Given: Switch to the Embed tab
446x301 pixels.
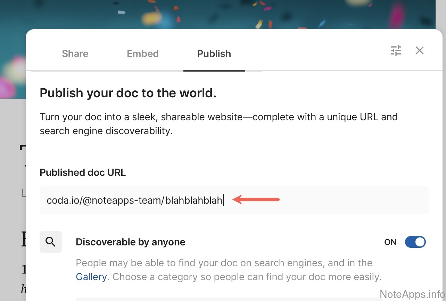Looking at the screenshot, I should tap(143, 54).
